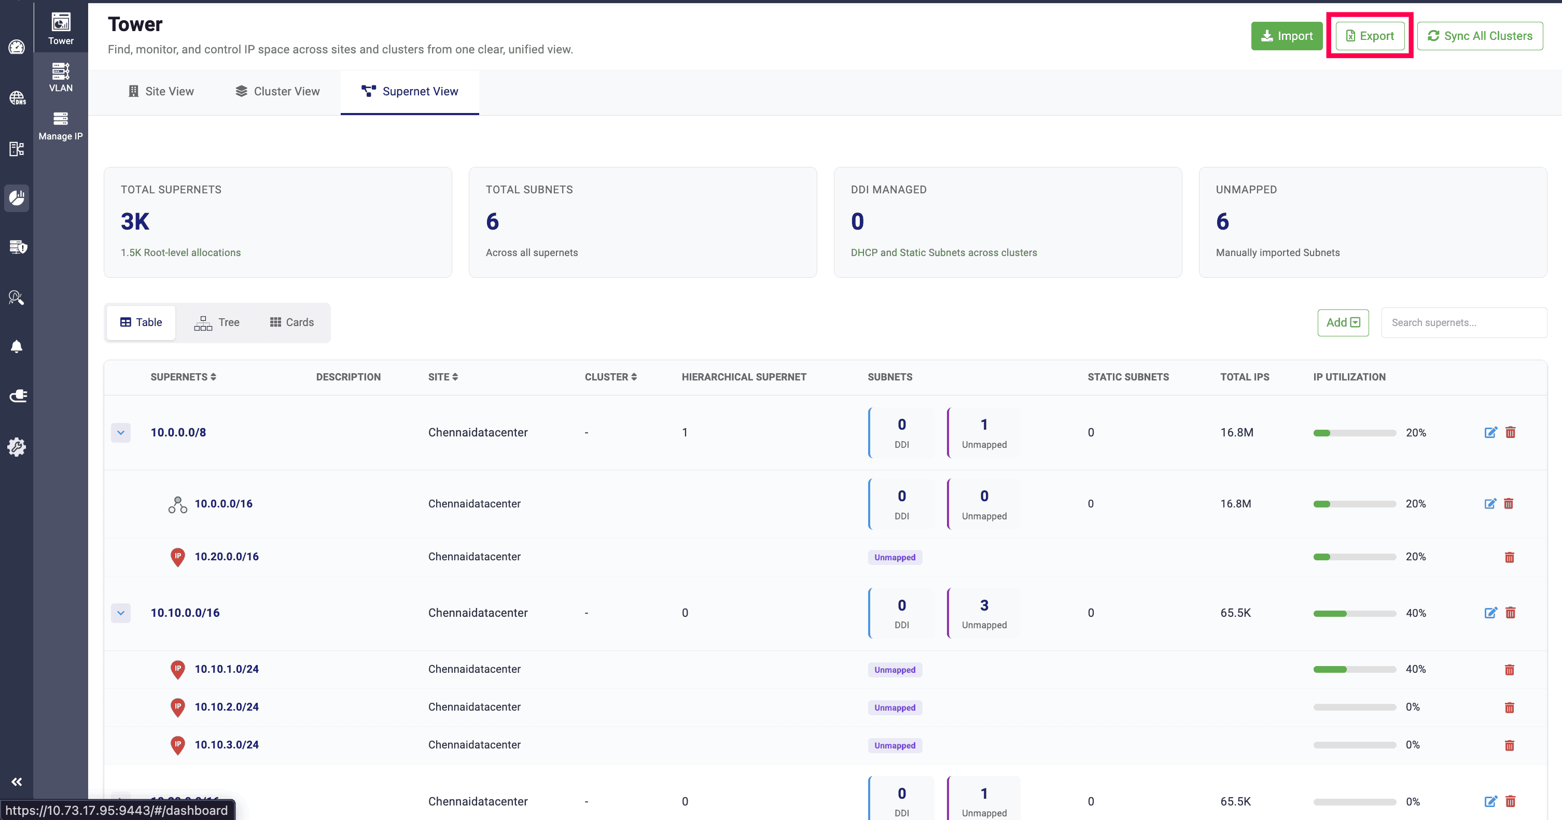Image resolution: width=1562 pixels, height=820 pixels.
Task: Open settings gear icon in sidebar
Action: pyautogui.click(x=17, y=447)
